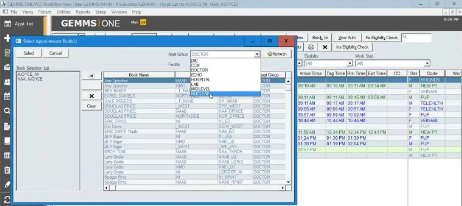The image size is (462, 206).
Task: Choose LAB from the Appt Group list
Action: pyautogui.click(x=225, y=84)
